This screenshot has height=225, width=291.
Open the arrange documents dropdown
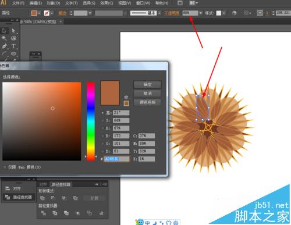click(x=193, y=3)
